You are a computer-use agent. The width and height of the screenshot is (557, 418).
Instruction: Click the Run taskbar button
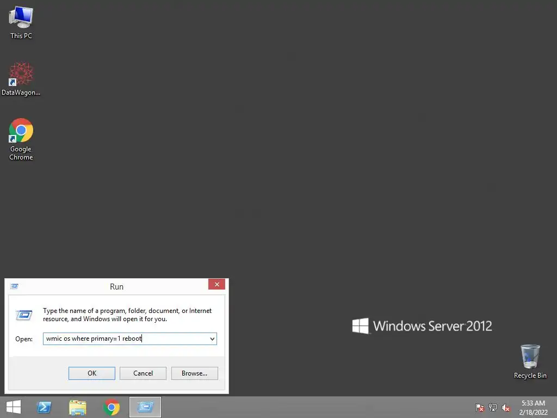(x=145, y=407)
